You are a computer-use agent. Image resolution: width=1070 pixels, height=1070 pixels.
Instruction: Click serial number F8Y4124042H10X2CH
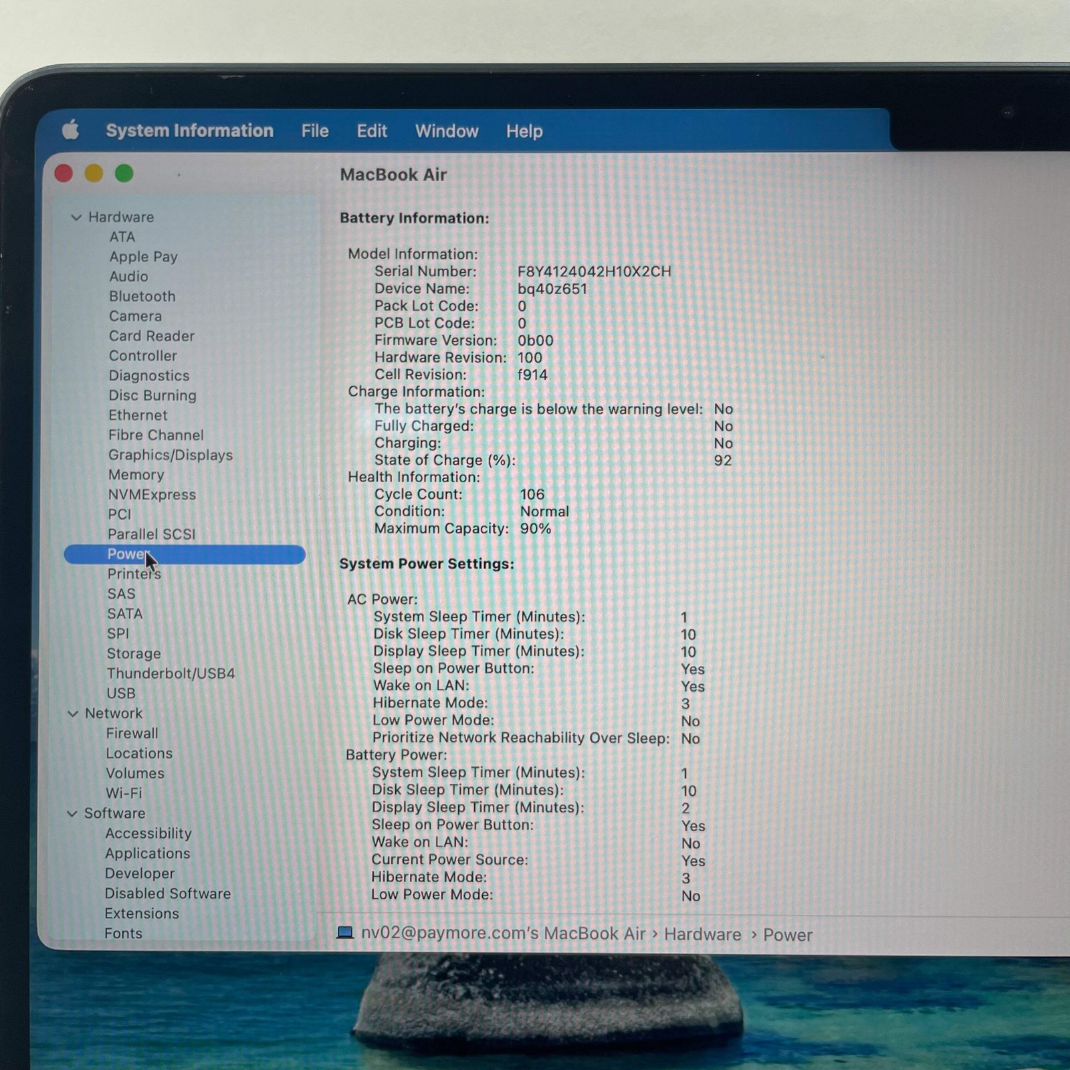pos(594,272)
